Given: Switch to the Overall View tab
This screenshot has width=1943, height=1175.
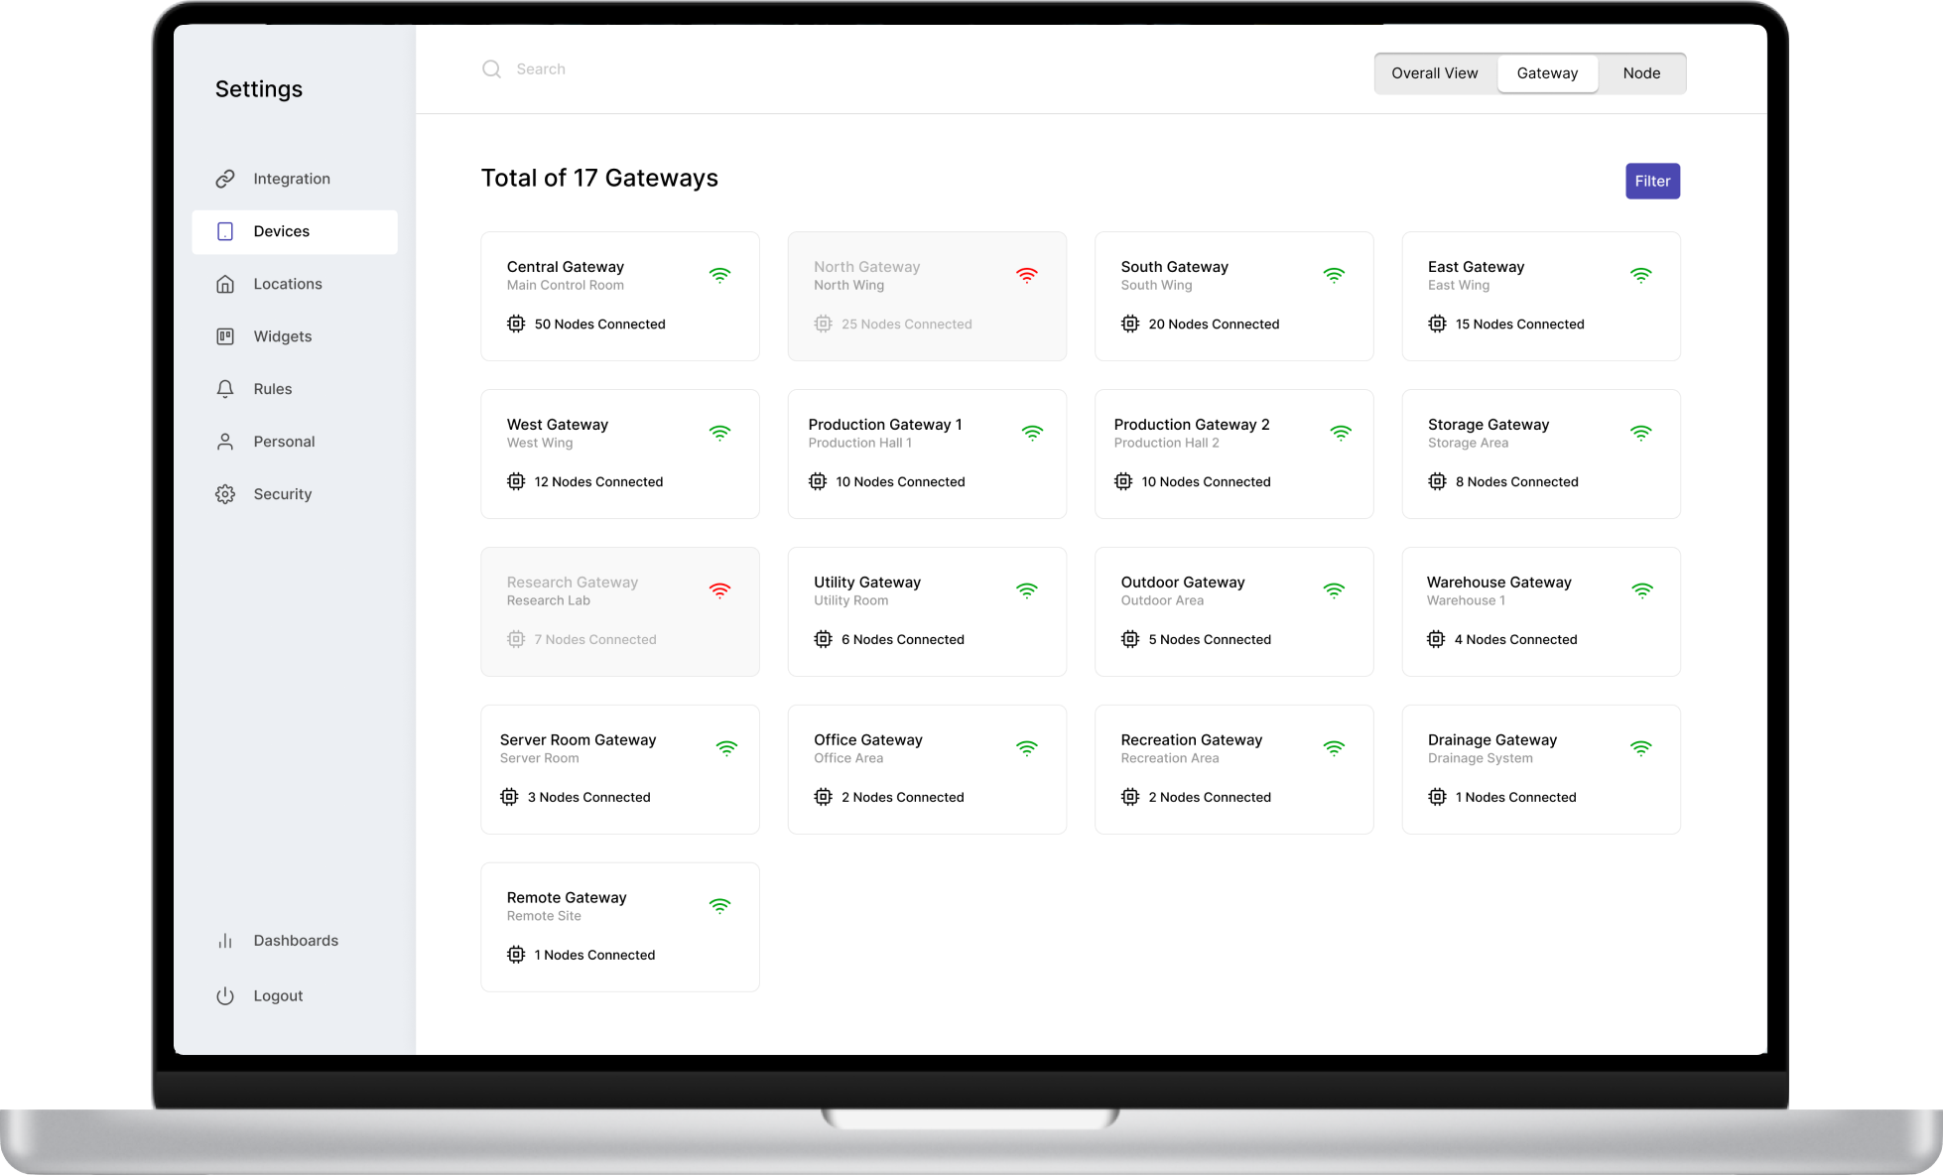Looking at the screenshot, I should (x=1434, y=73).
